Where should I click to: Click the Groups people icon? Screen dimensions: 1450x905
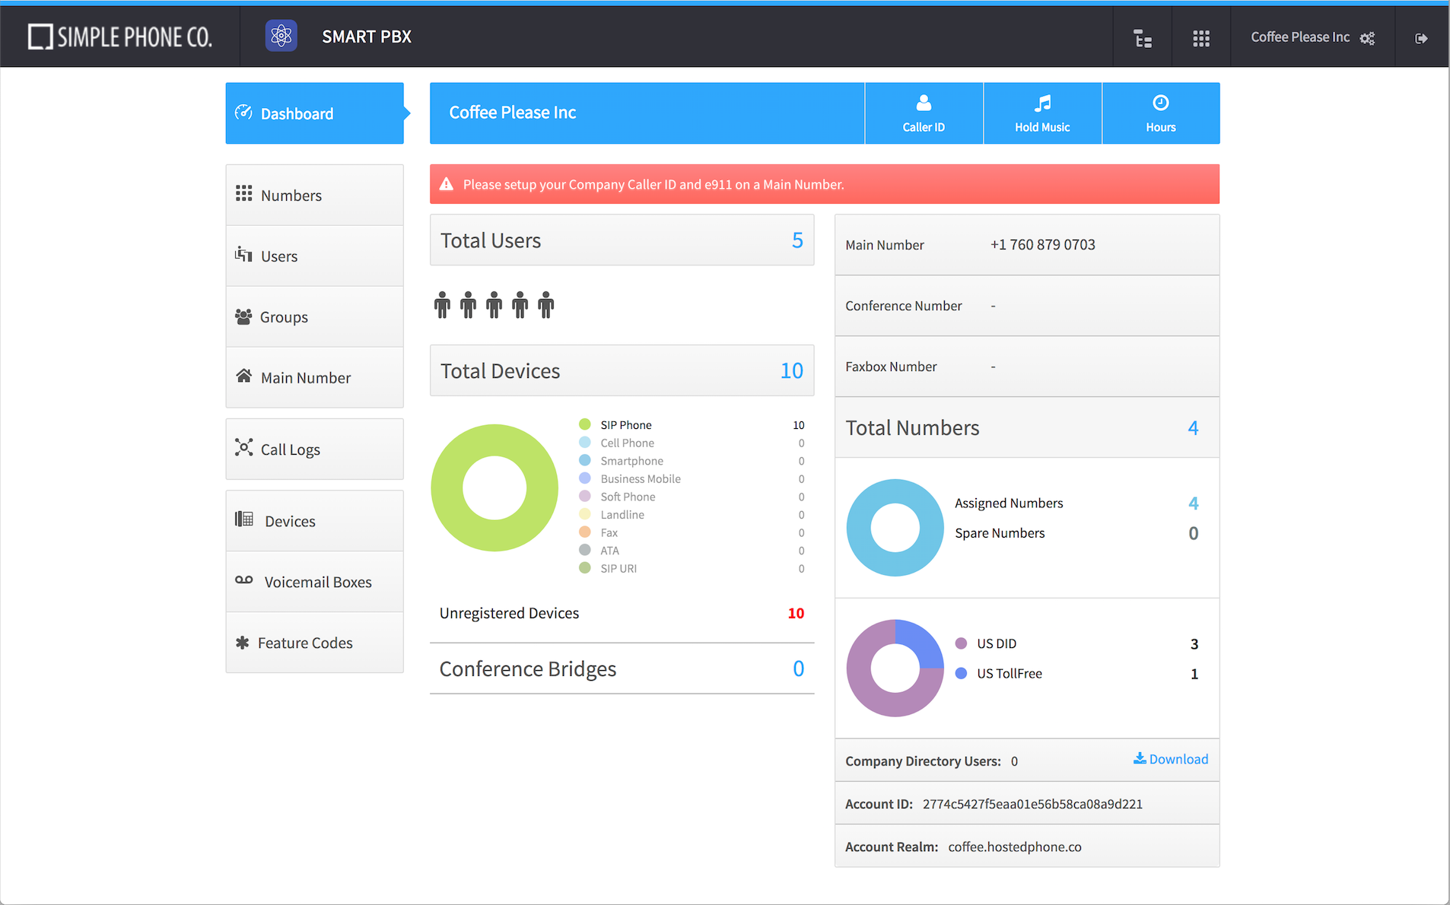[x=243, y=316]
